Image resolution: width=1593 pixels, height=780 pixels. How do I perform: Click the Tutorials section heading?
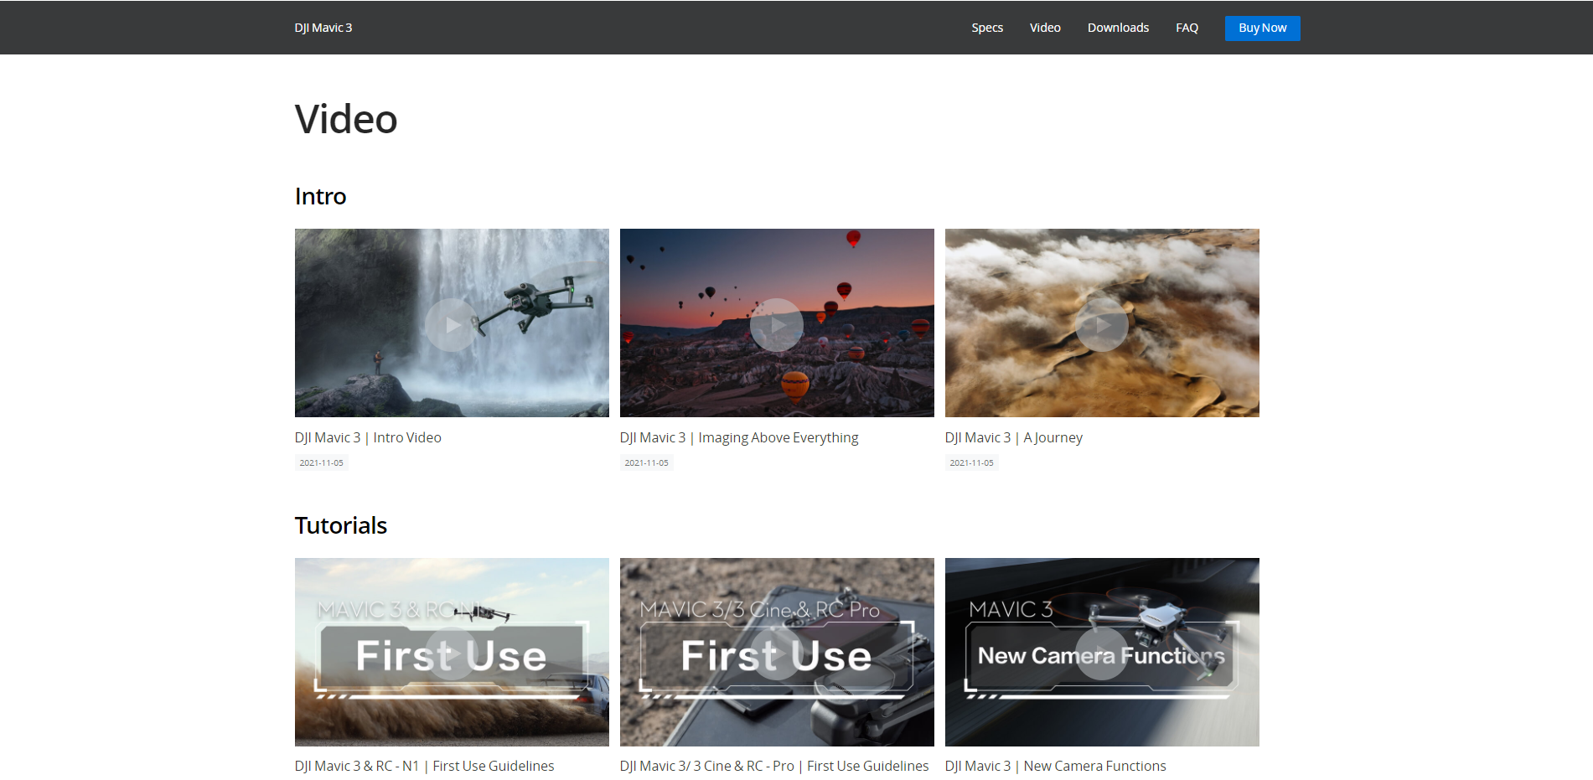[x=341, y=525]
